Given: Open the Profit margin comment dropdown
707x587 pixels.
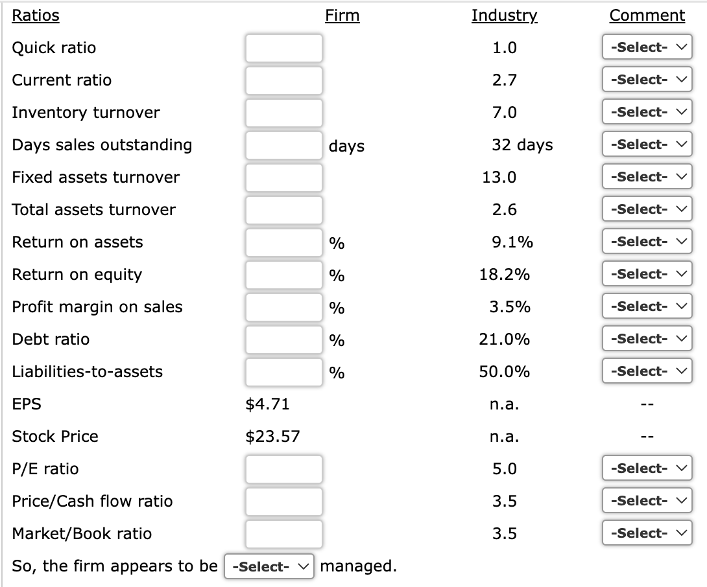Looking at the screenshot, I should click(x=646, y=306).
